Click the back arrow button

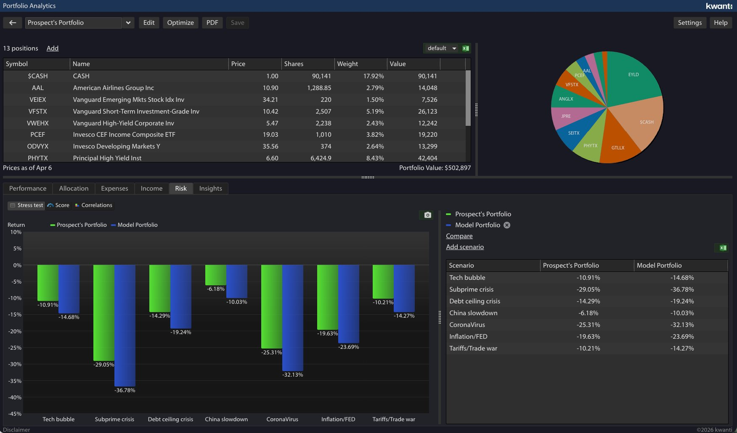(13, 23)
